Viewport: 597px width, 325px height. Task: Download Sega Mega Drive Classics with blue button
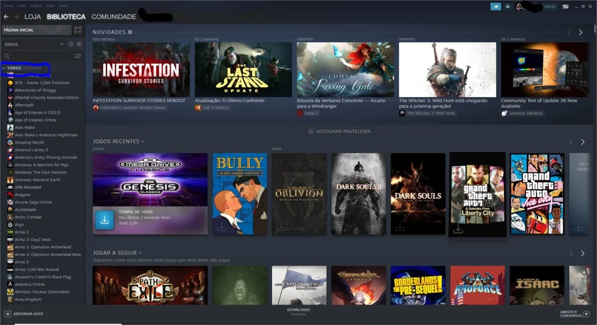pyautogui.click(x=104, y=220)
